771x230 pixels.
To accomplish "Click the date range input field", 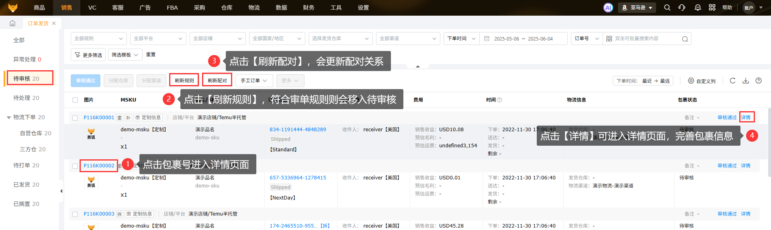I will pos(524,39).
